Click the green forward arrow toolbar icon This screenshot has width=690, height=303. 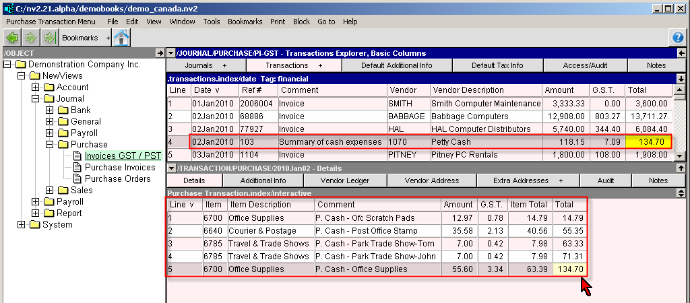click(30, 38)
